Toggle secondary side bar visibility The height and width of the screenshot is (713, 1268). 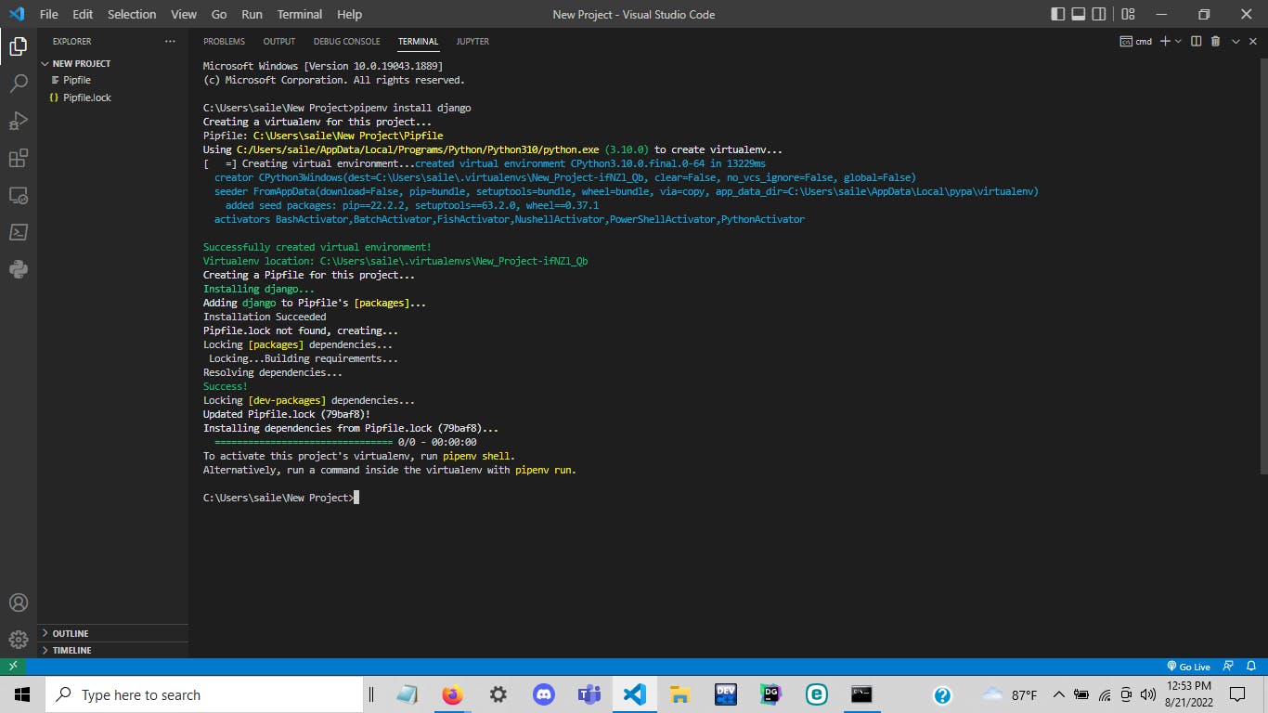point(1099,14)
